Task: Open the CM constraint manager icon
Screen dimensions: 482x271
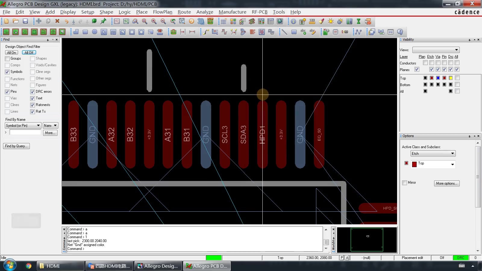Action: 261,21
